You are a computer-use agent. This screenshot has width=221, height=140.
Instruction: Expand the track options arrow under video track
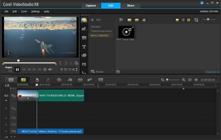(x=6, y=101)
